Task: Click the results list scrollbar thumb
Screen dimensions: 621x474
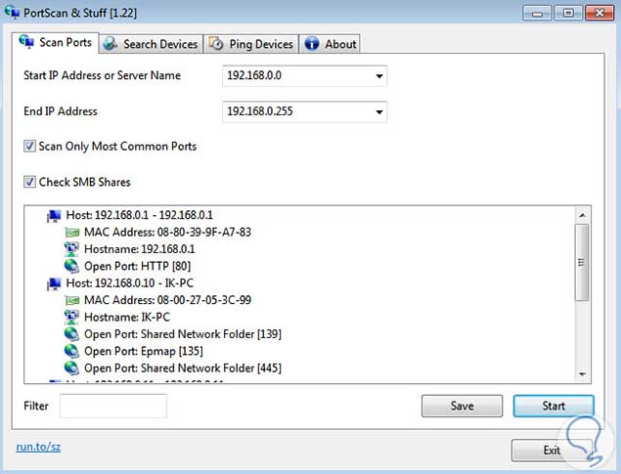Action: (582, 262)
